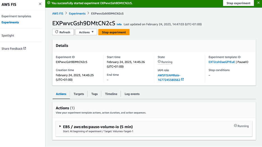The image size is (262, 147).
Task: Click the Running status icon on the EBS action row
Action: pos(235,126)
